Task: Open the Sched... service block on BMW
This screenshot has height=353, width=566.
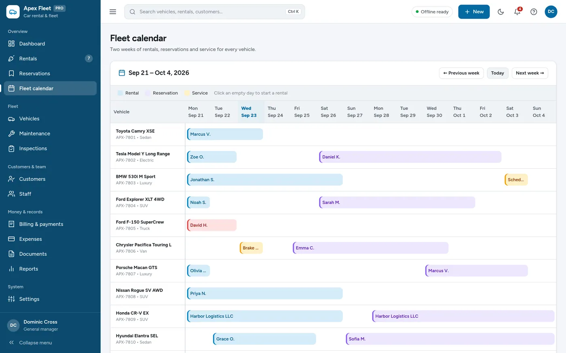Action: click(x=516, y=180)
